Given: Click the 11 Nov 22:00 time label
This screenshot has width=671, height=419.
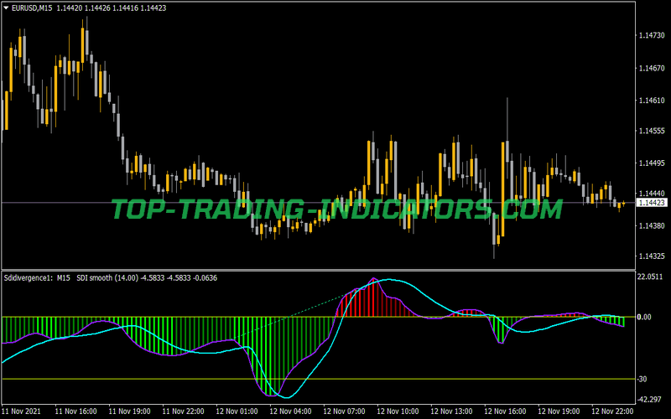Looking at the screenshot, I should click(183, 411).
